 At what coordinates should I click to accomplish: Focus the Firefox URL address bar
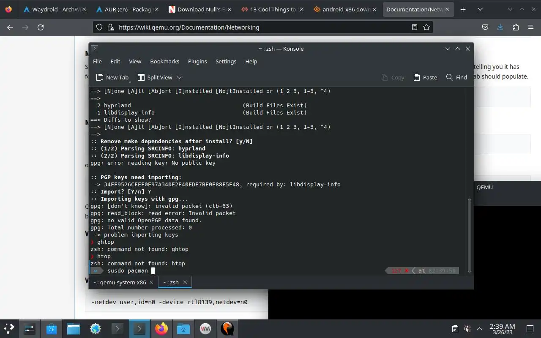(x=262, y=27)
